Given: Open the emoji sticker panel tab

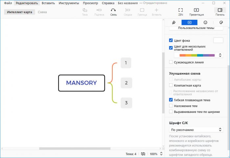Looking at the screenshot, I should (205, 22).
